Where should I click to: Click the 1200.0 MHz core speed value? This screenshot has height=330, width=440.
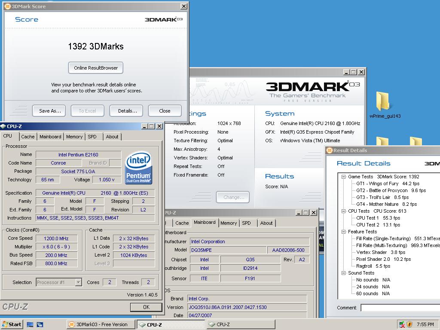56,238
